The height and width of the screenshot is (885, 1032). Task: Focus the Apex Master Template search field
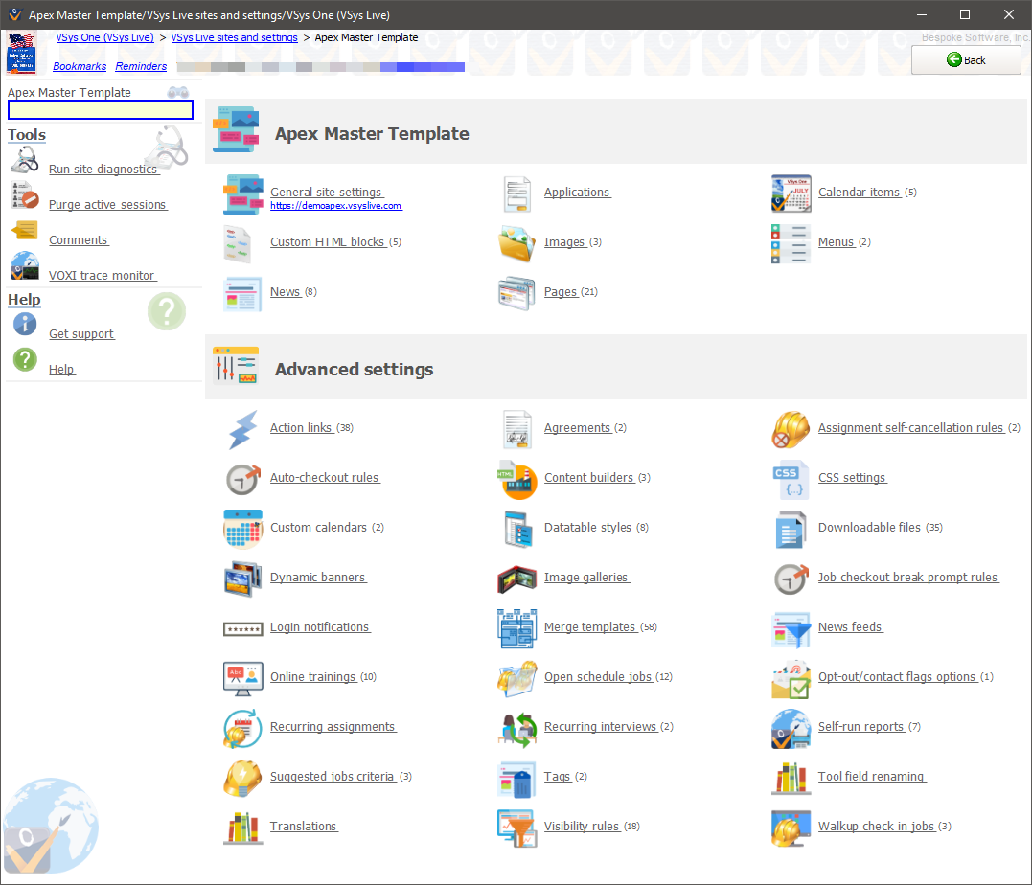click(101, 110)
